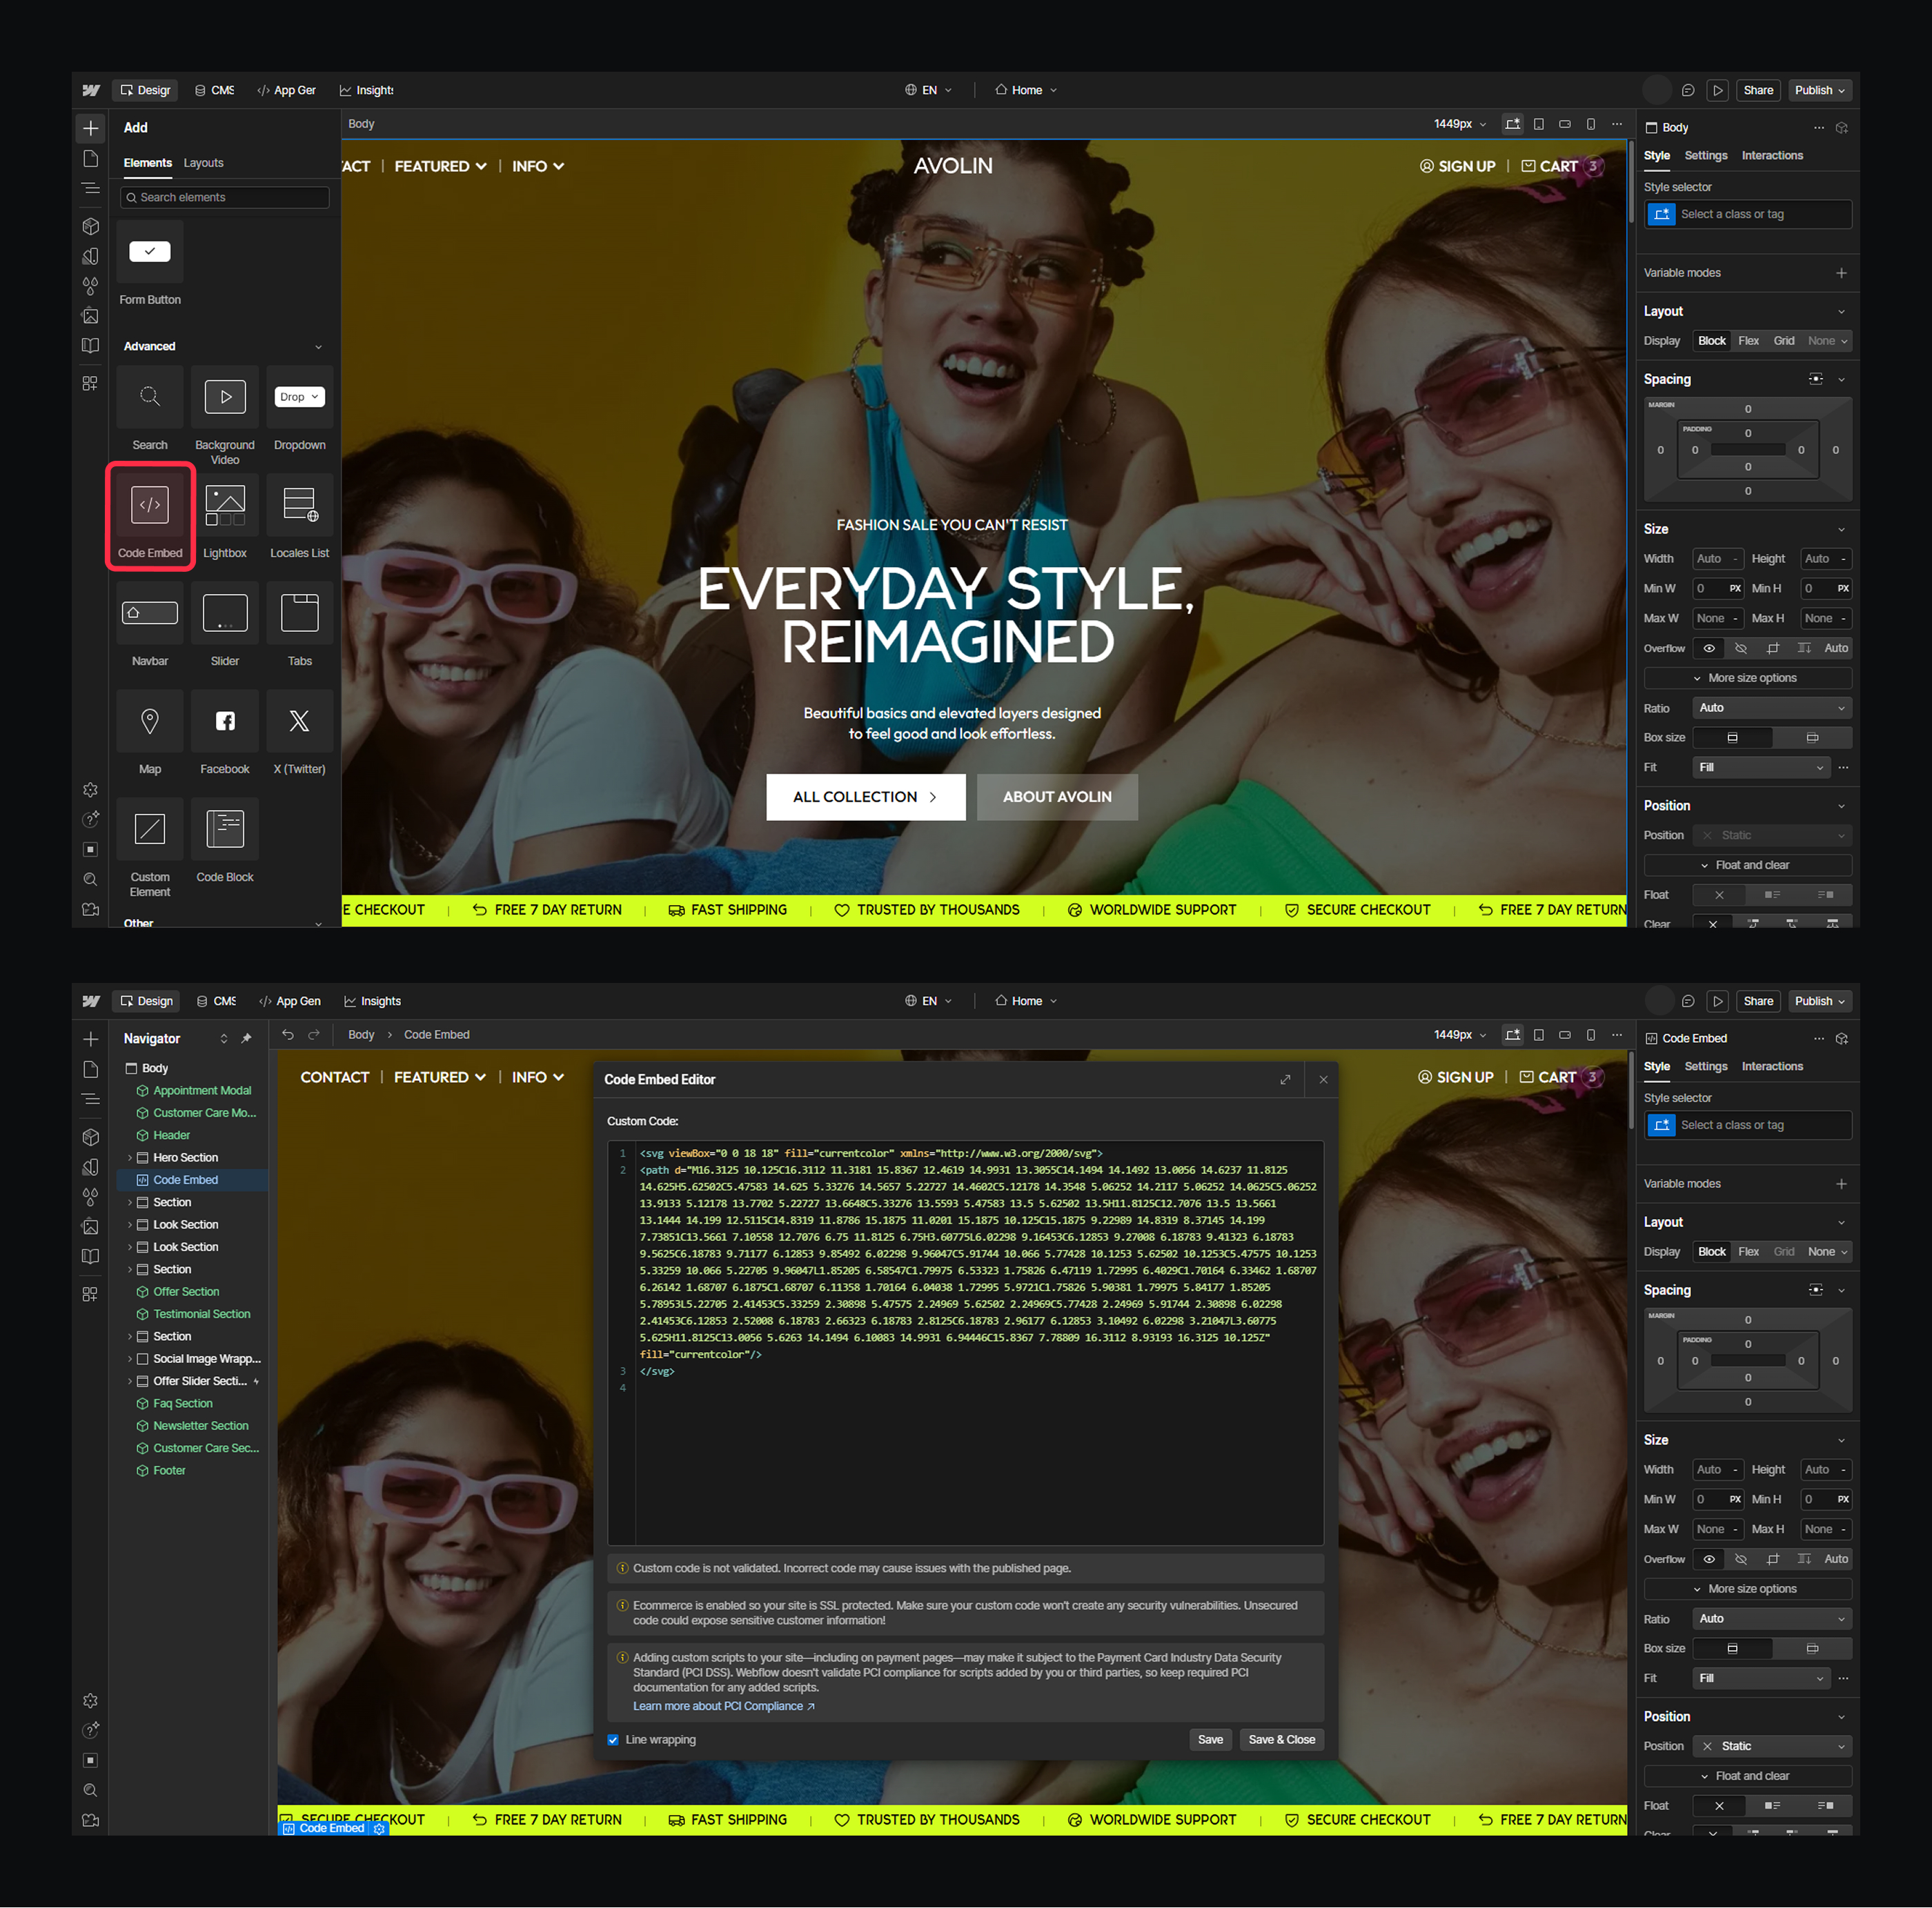The image size is (1932, 1908).
Task: Insert the X (Twitter) element
Action: coord(299,722)
